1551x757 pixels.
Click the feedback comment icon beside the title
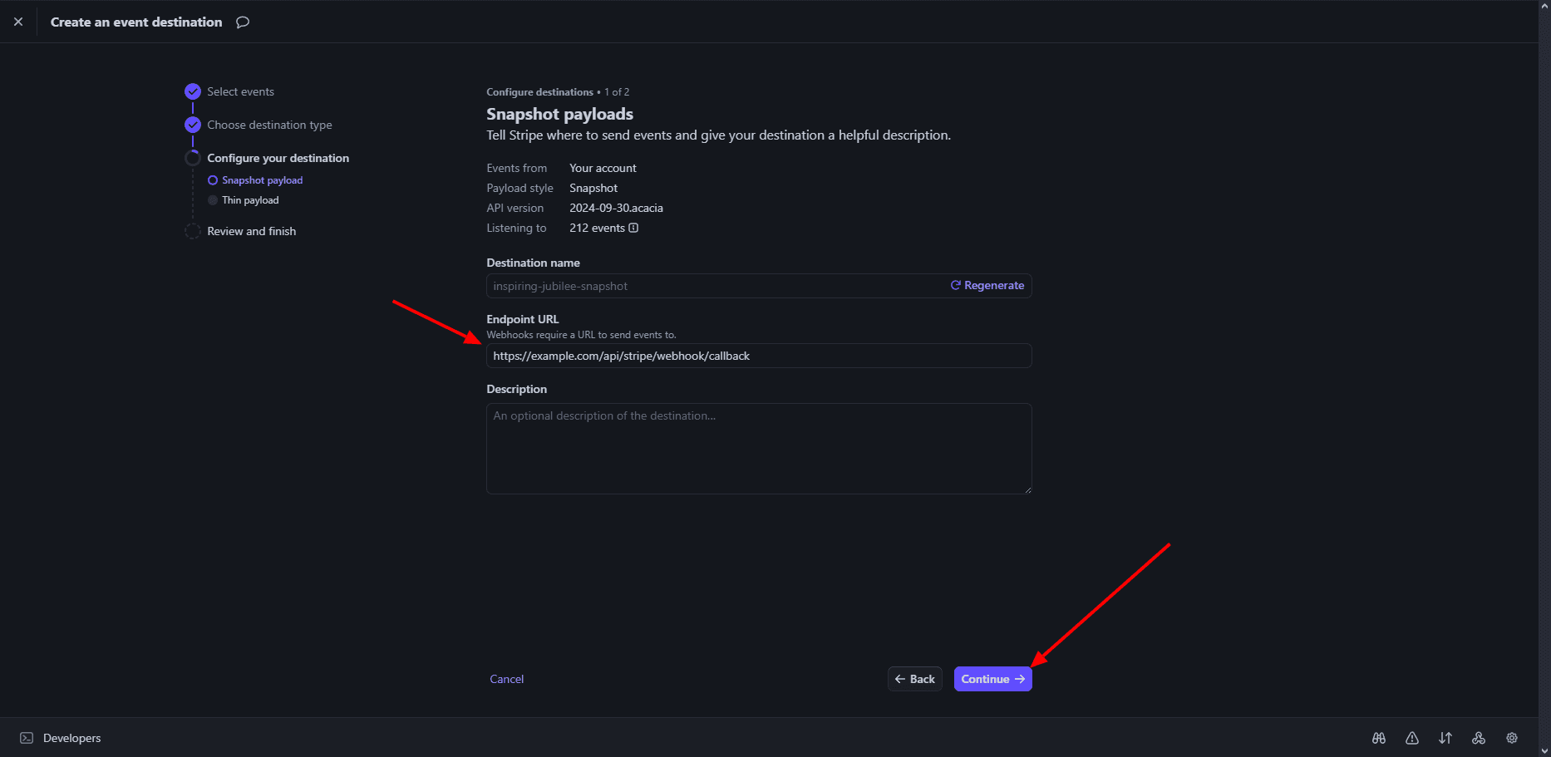point(242,22)
